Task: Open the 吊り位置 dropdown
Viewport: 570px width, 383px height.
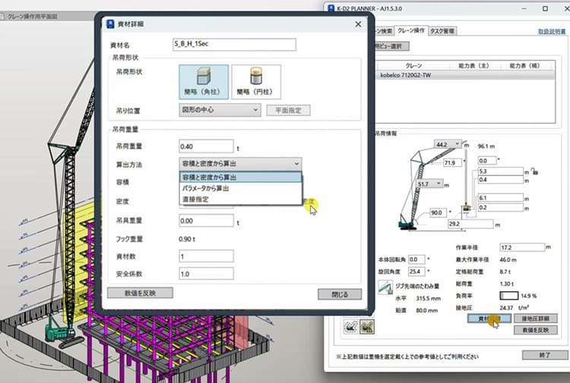Action: click(x=220, y=110)
